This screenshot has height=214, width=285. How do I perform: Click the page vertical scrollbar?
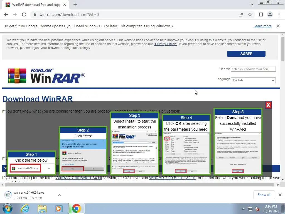[282, 49]
